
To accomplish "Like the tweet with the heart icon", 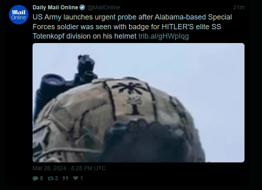I will pos(76,178).
